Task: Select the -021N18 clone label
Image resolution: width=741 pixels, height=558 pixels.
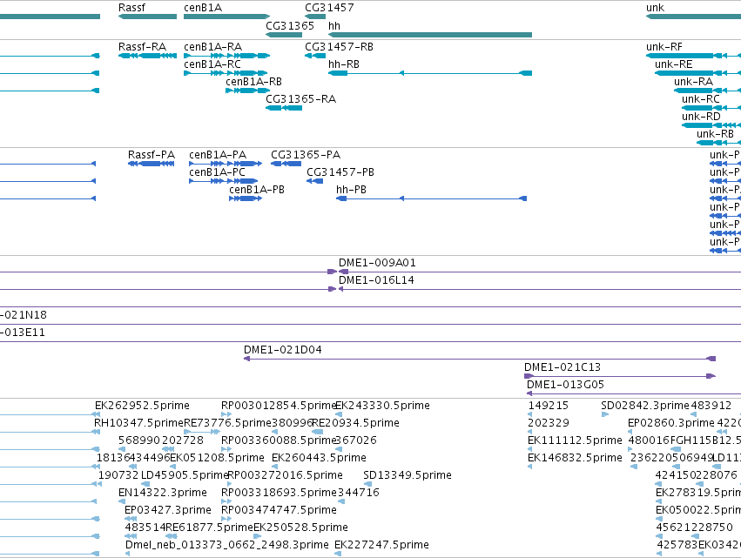Action: [x=24, y=315]
